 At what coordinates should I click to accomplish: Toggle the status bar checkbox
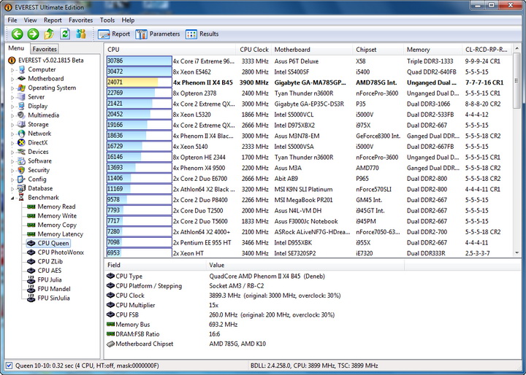tap(9, 366)
